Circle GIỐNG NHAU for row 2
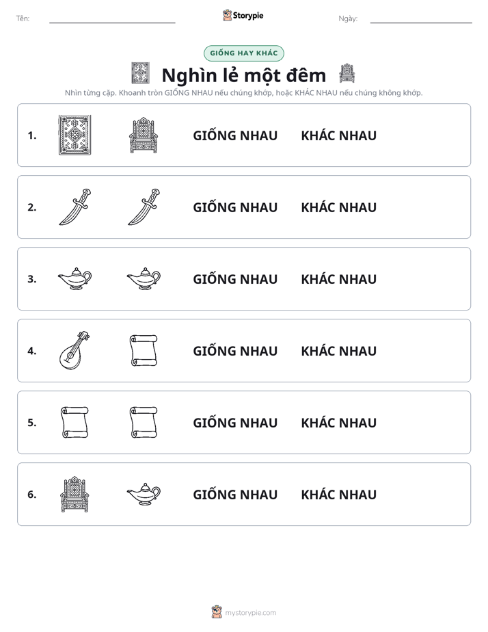This screenshot has height=632, width=488. coord(235,207)
